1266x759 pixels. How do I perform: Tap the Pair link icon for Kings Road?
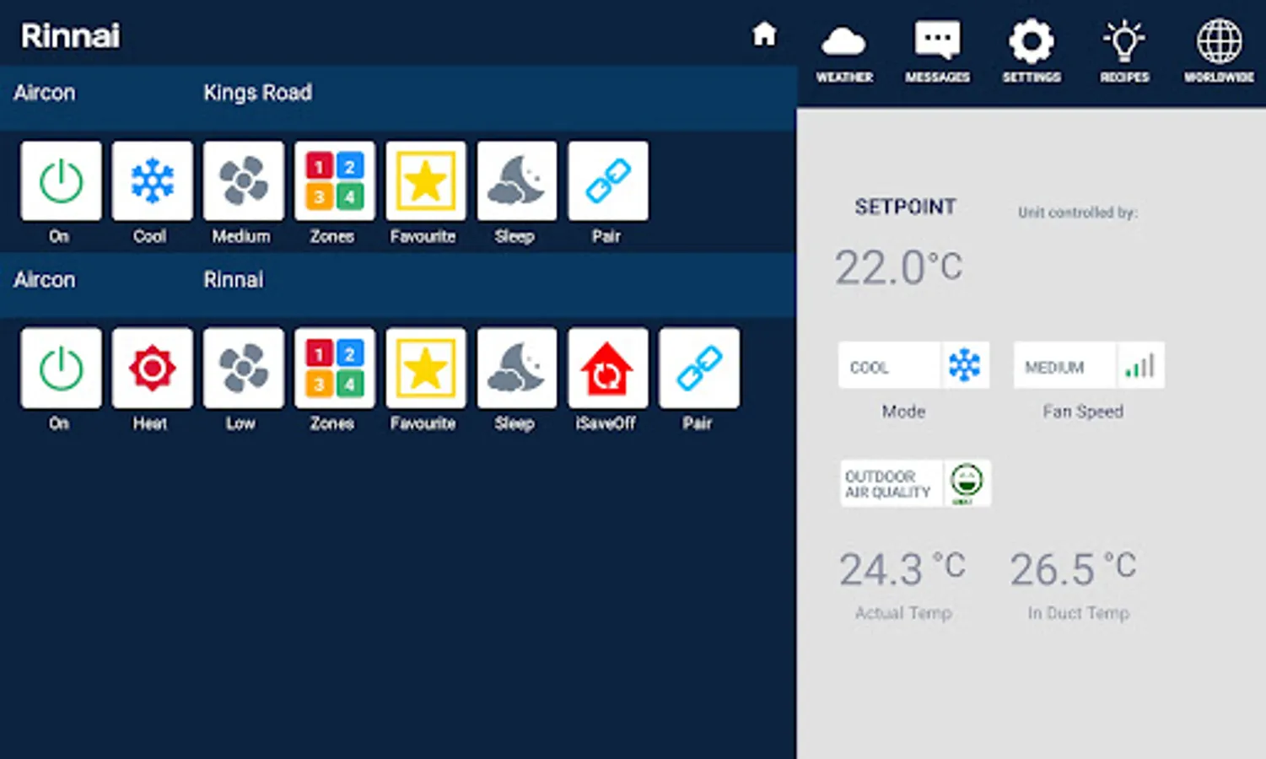coord(608,181)
